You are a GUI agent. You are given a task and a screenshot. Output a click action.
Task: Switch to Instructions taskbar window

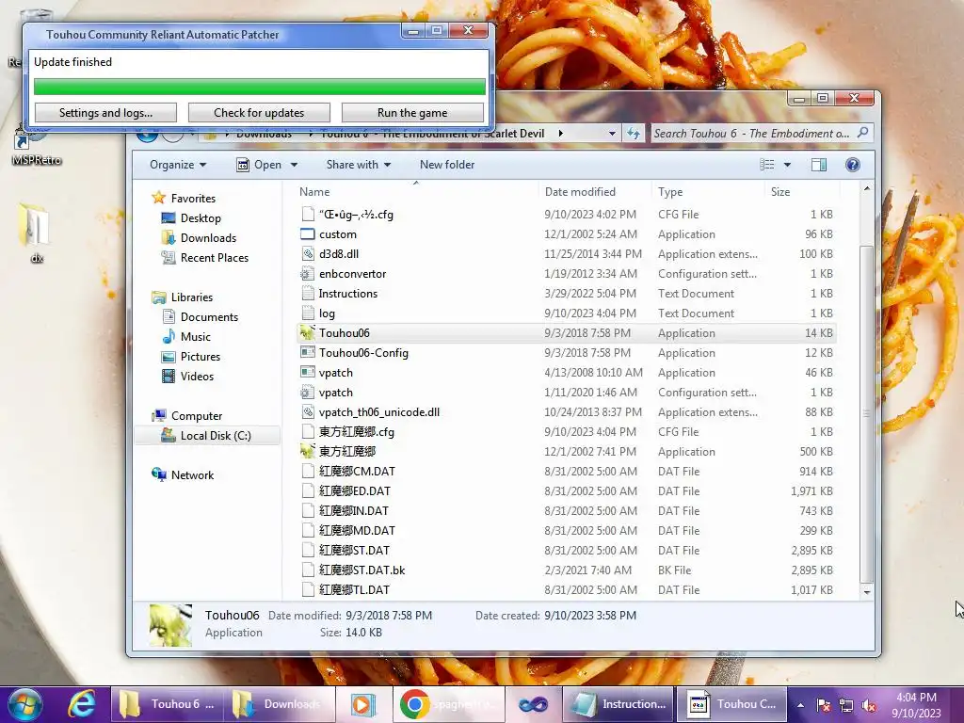point(618,704)
